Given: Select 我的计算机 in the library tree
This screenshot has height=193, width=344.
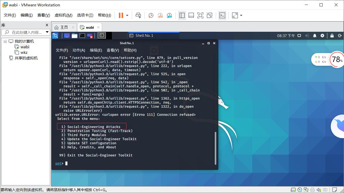Looking at the screenshot, I should [x=24, y=41].
